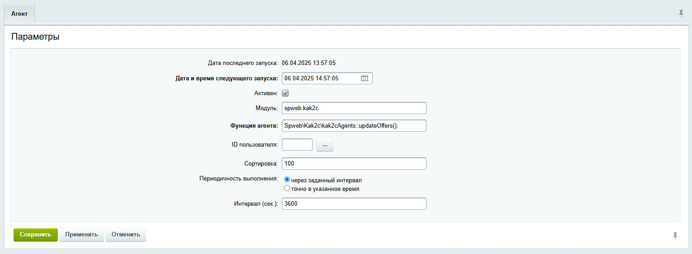The image size is (692, 254).
Task: Click into the Модуль text field
Action: [x=354, y=108]
